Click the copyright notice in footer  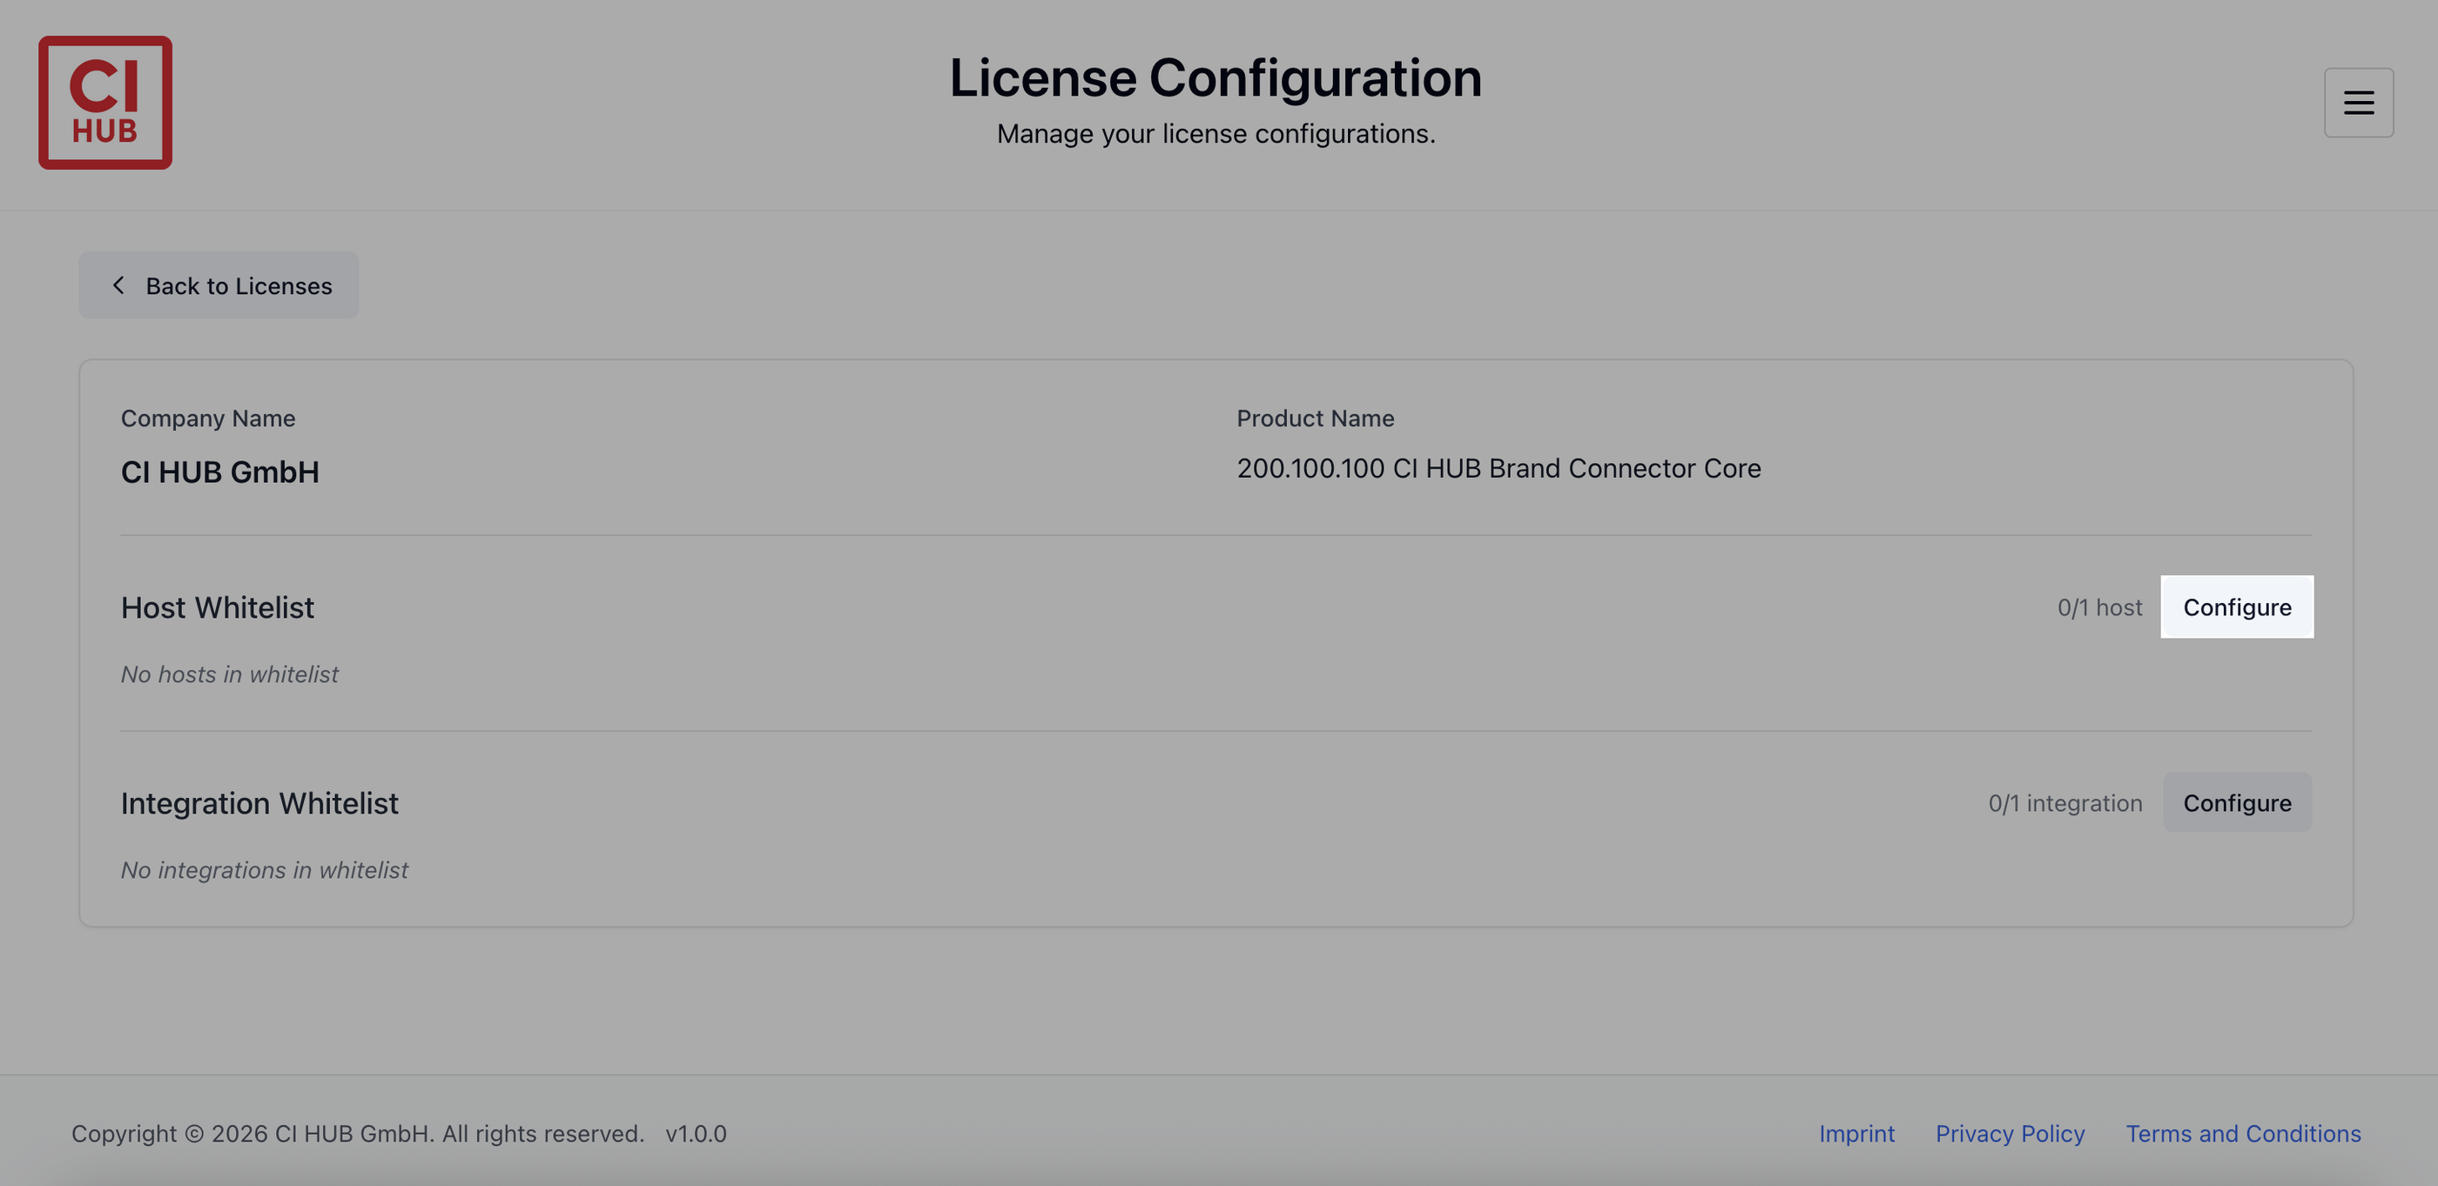tap(357, 1133)
